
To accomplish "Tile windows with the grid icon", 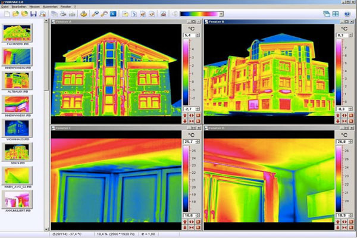I will [336, 14].
